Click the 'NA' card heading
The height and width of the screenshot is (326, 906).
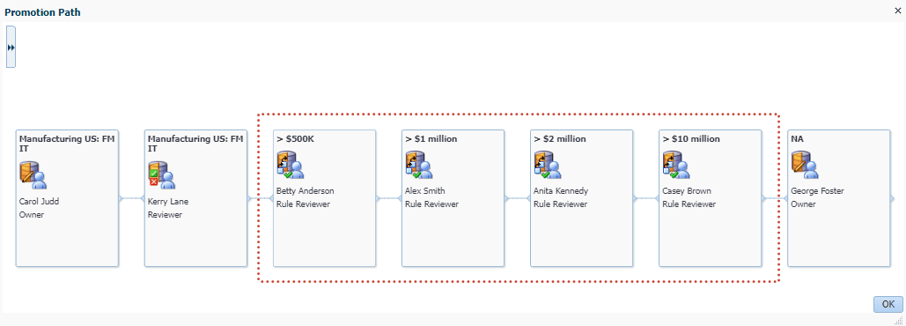(x=797, y=138)
